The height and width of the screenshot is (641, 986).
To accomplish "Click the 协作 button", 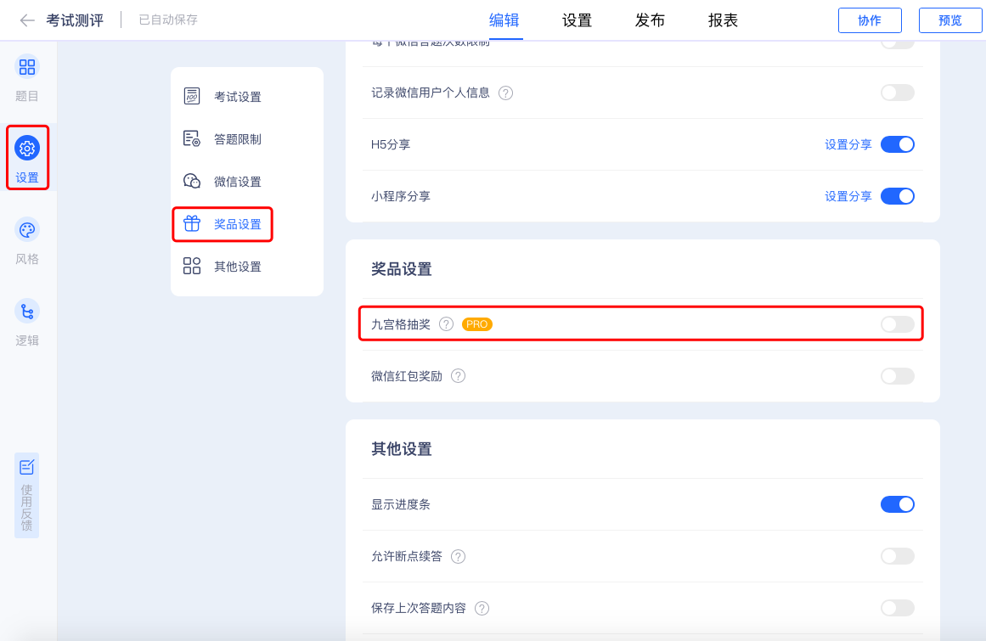I will point(870,20).
